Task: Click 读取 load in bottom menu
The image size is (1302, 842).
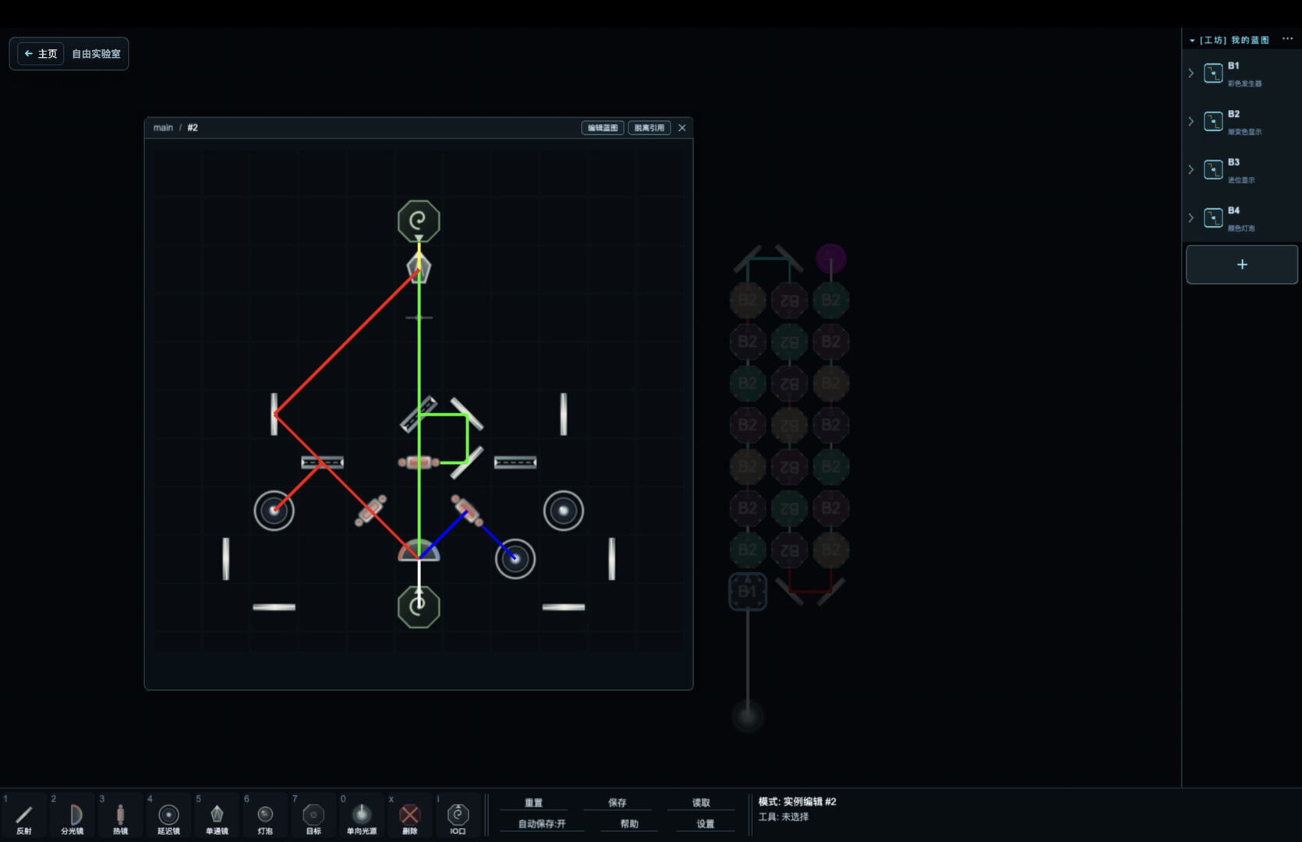Action: 701,803
